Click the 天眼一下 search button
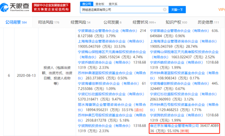The height and width of the screenshot is (136, 225). pyautogui.click(x=177, y=10)
